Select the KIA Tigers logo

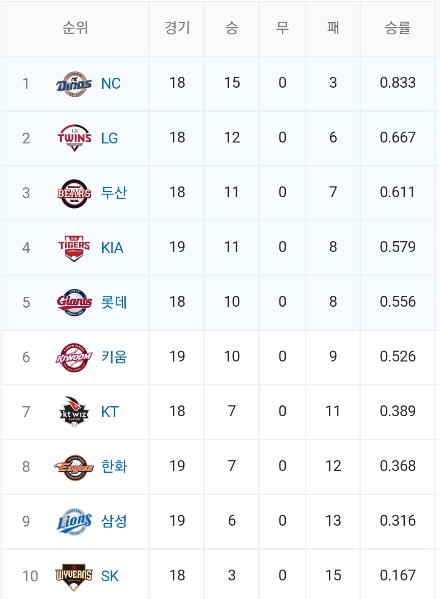[74, 248]
